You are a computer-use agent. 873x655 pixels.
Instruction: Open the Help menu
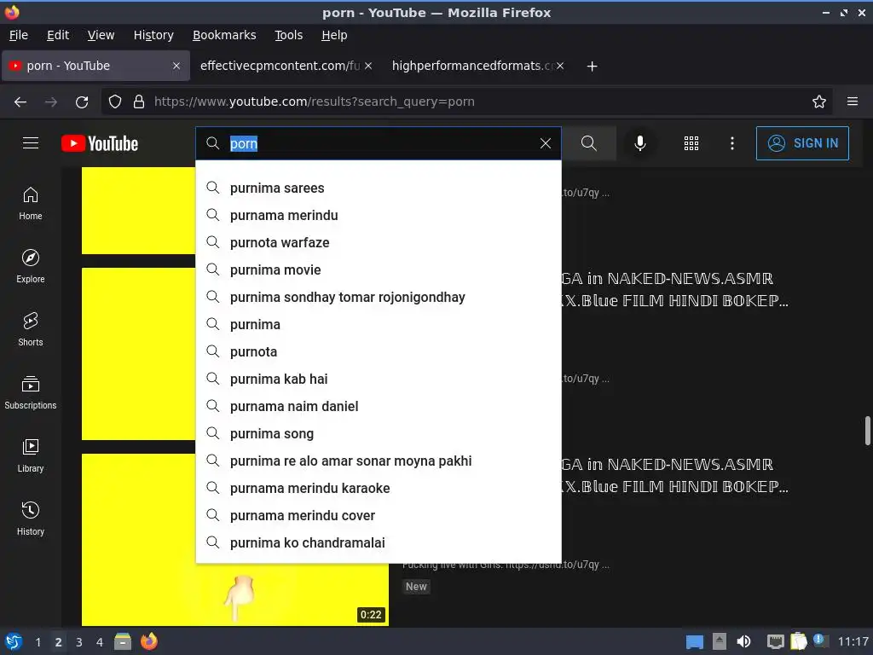pos(334,35)
